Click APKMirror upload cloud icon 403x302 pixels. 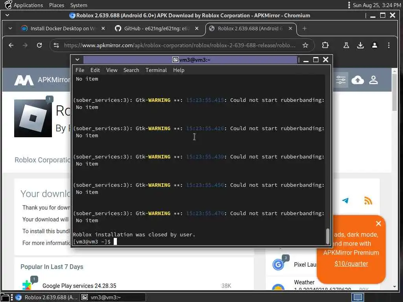coord(357,80)
